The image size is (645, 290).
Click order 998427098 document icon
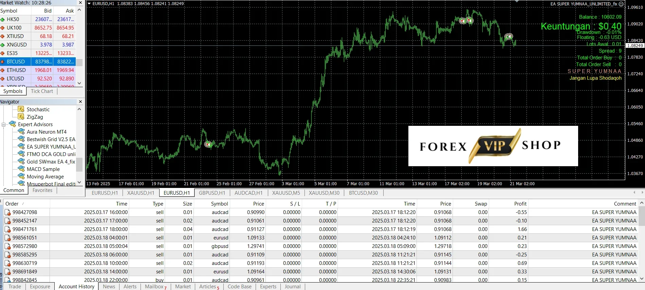pyautogui.click(x=7, y=212)
